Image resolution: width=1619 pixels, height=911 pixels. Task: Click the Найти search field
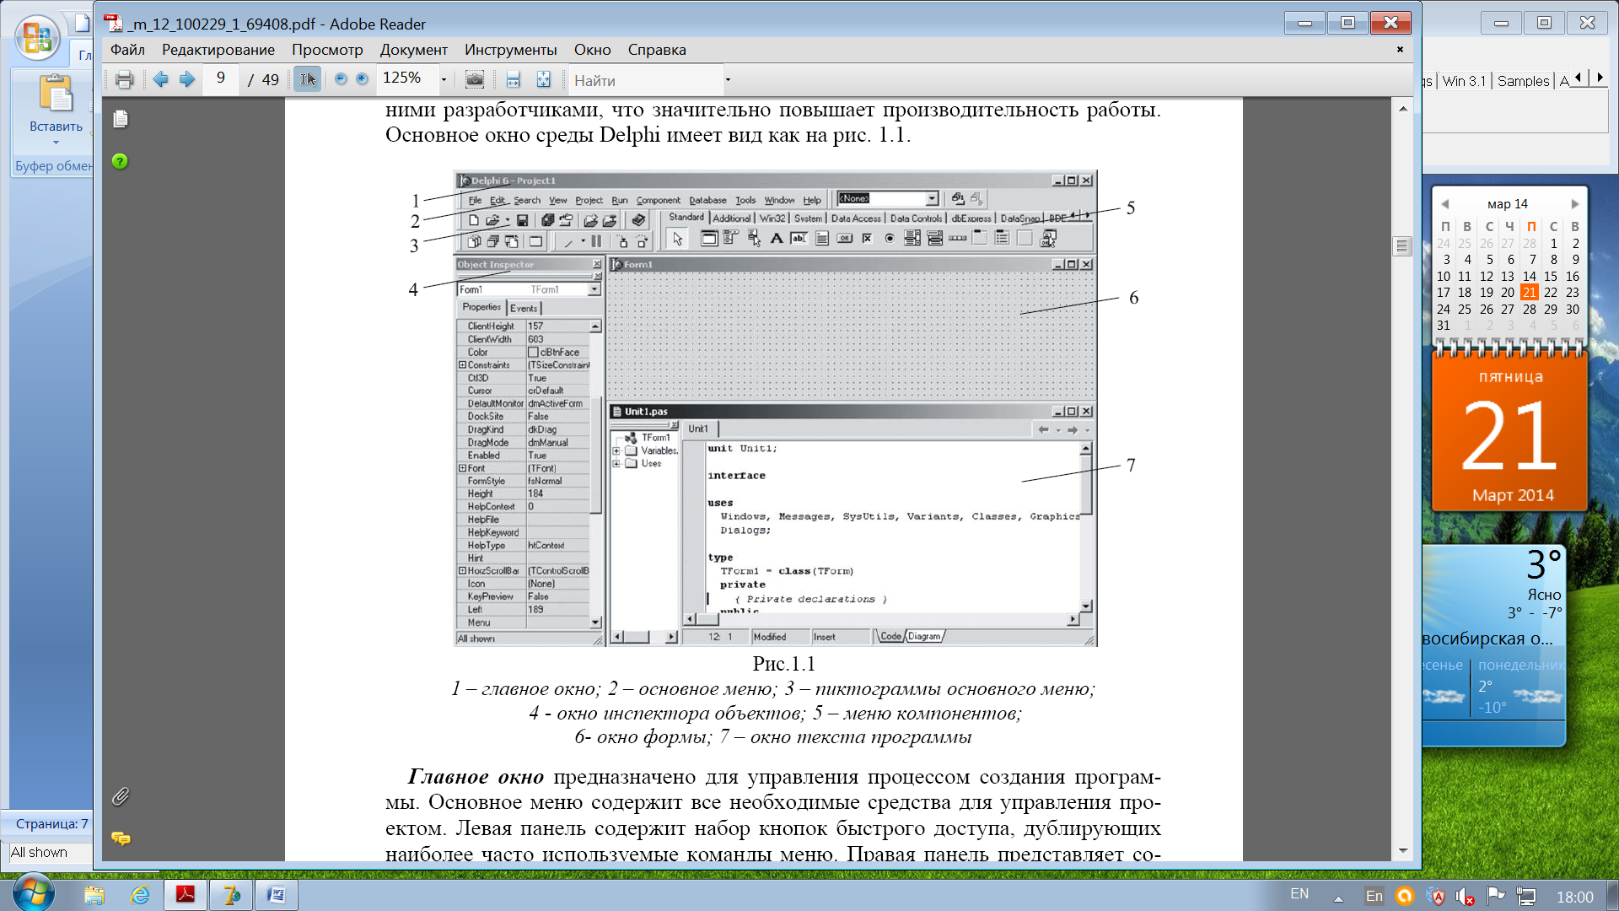tap(645, 80)
